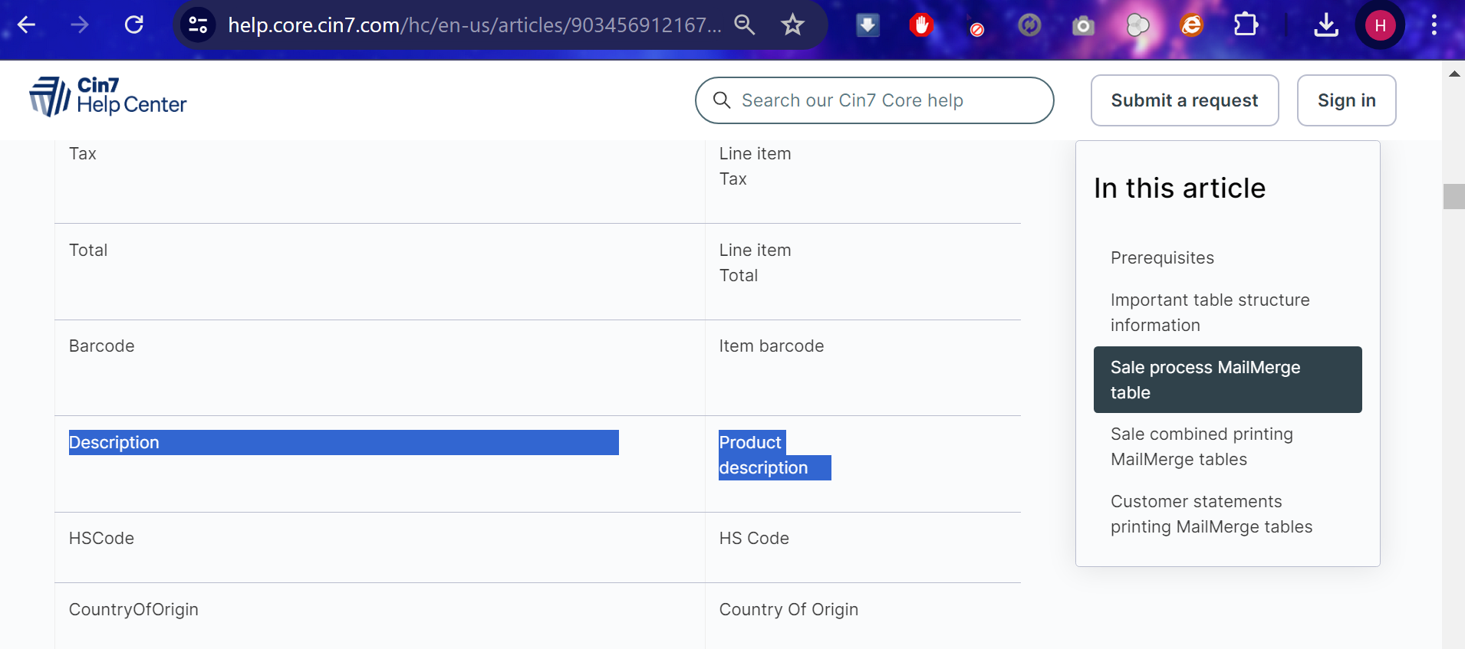Viewport: 1465px width, 649px height.
Task: Bookmark this page with the star icon
Action: point(792,25)
